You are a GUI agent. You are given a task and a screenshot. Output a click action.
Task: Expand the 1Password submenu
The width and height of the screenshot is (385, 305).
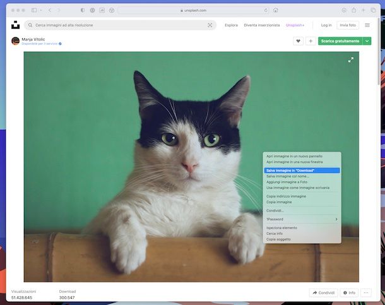(302, 219)
